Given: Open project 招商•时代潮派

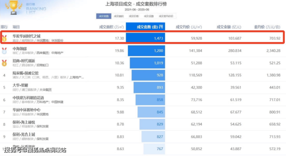Looking at the screenshot, I should click(x=24, y=61).
